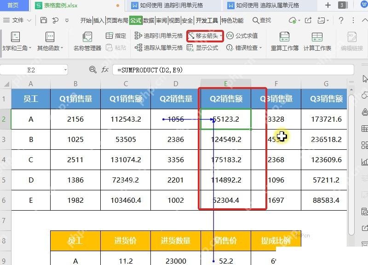Expand the Name Box dropdown arrow
This screenshot has width=368, height=265.
[65, 70]
